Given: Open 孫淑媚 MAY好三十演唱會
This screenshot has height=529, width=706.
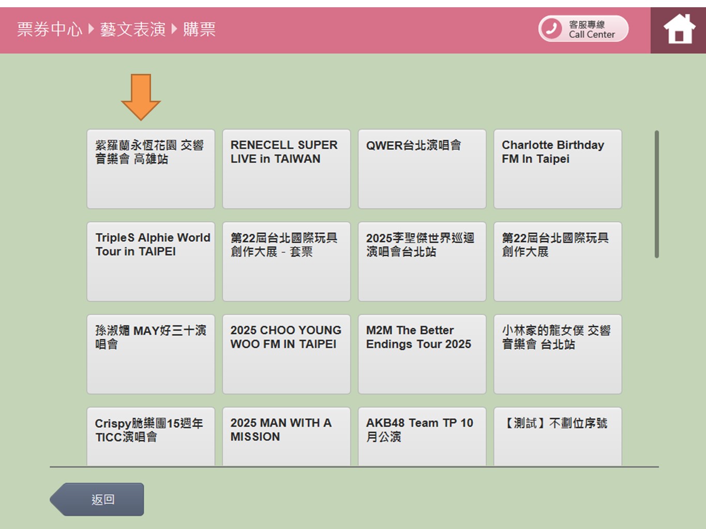Looking at the screenshot, I should point(151,354).
